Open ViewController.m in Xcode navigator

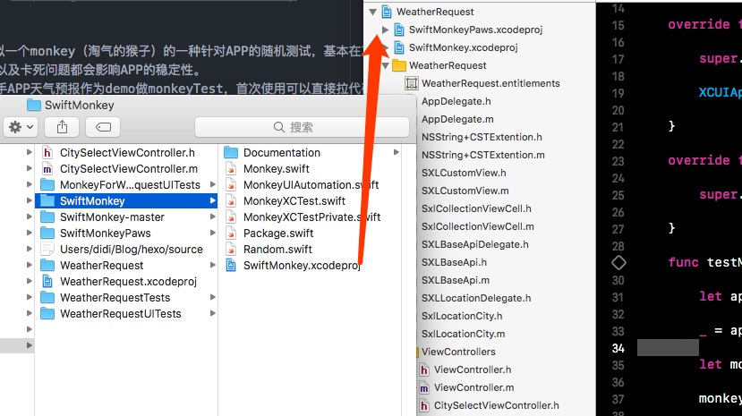tap(473, 387)
